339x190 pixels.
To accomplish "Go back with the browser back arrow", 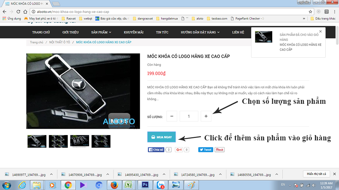I will [4, 12].
